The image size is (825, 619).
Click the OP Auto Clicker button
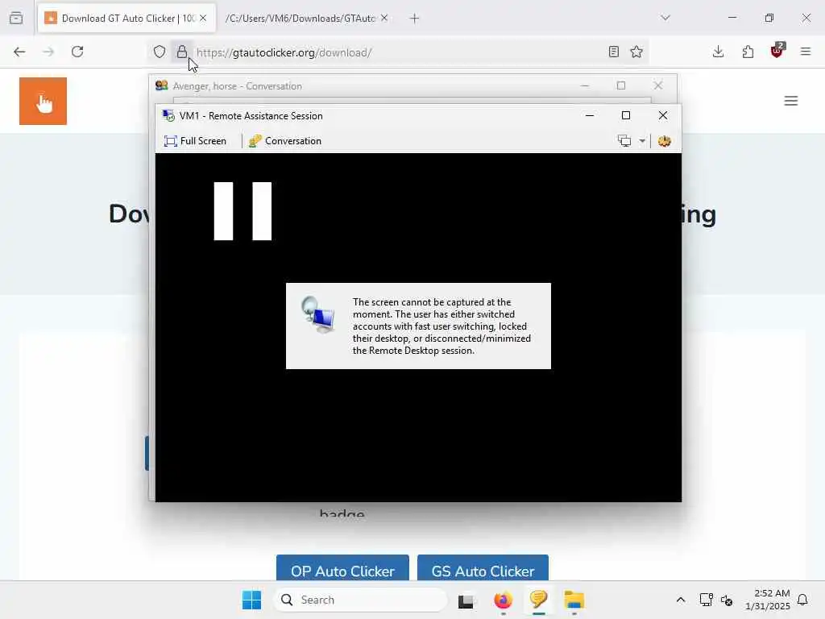[x=342, y=568]
